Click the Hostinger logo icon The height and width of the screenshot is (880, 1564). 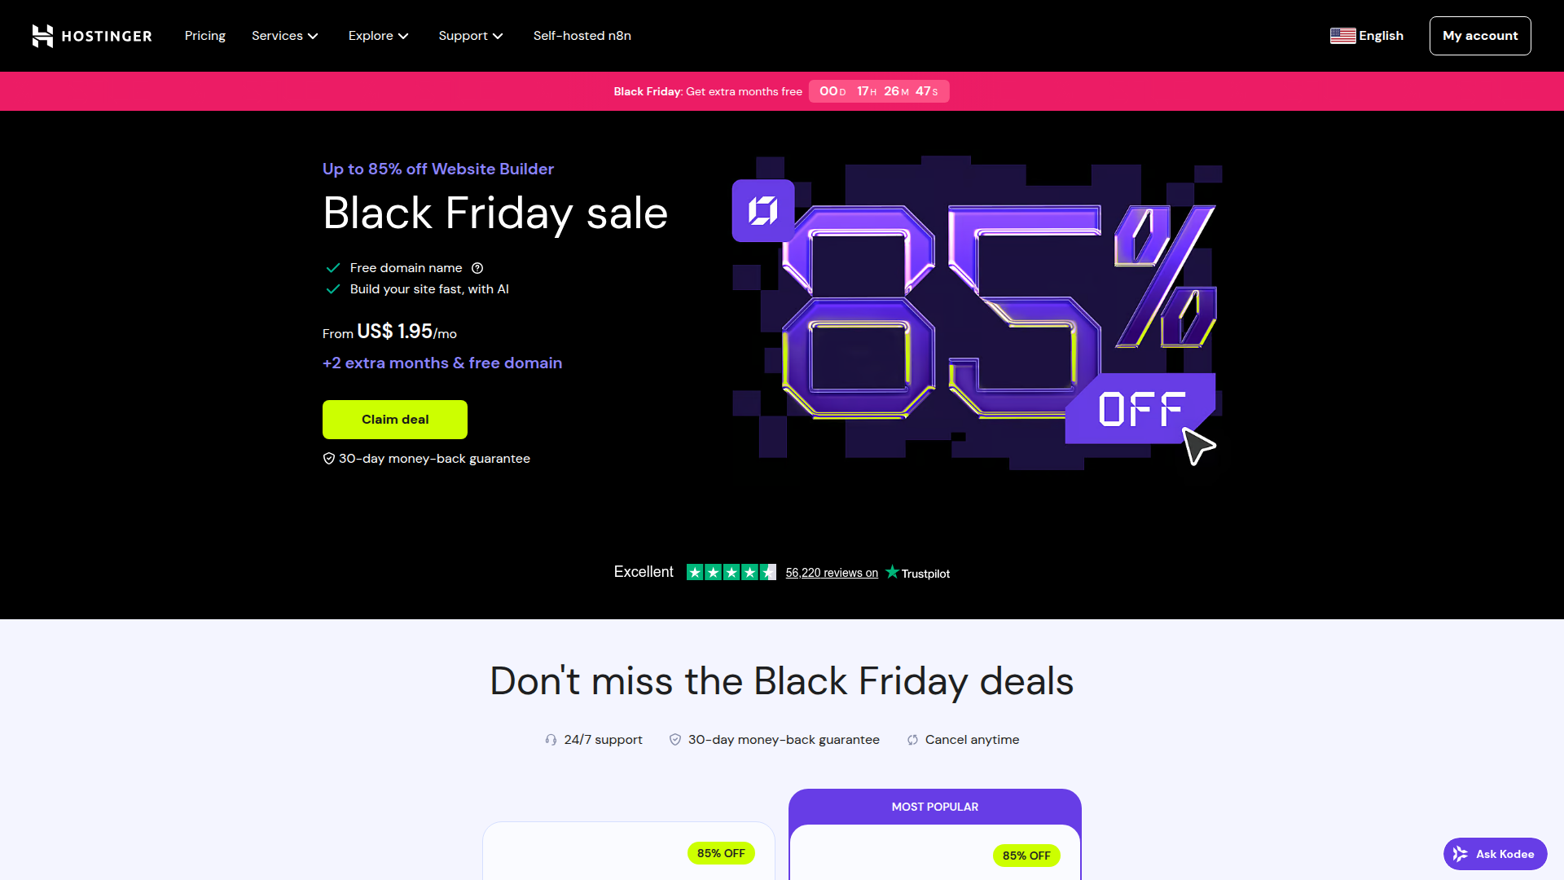(42, 36)
